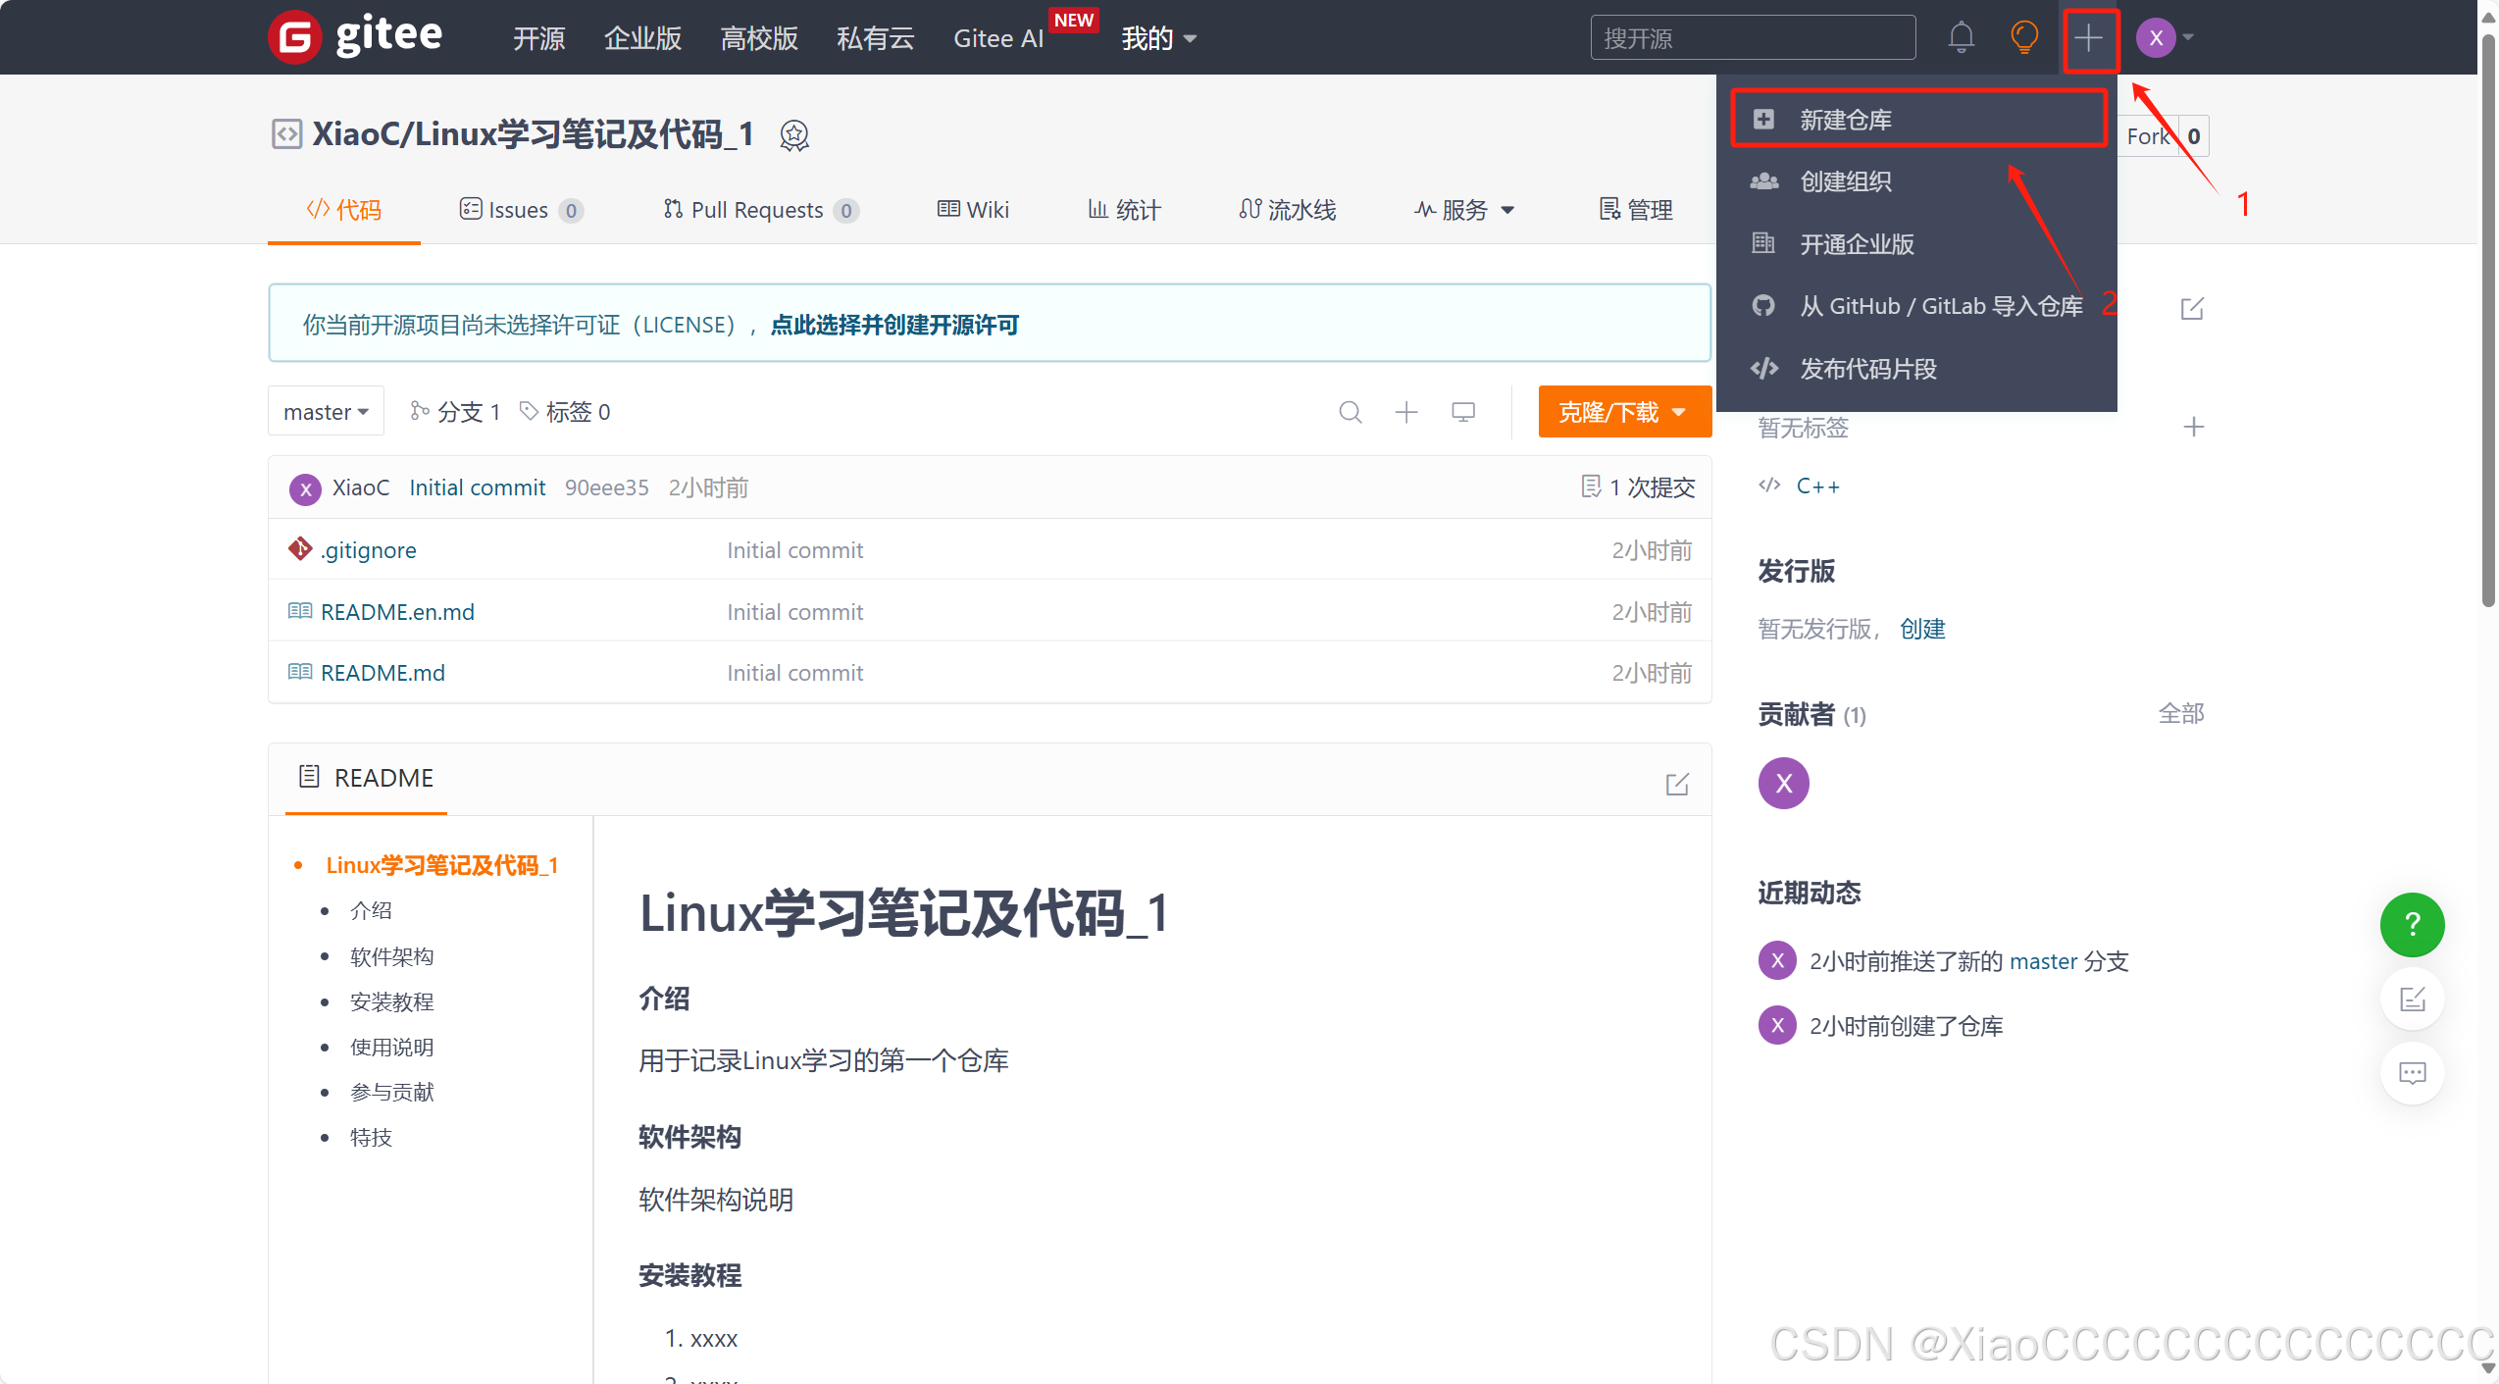Viewport: 2499px width, 1384px height.
Task: Open the 管理 management tab
Action: (1636, 210)
